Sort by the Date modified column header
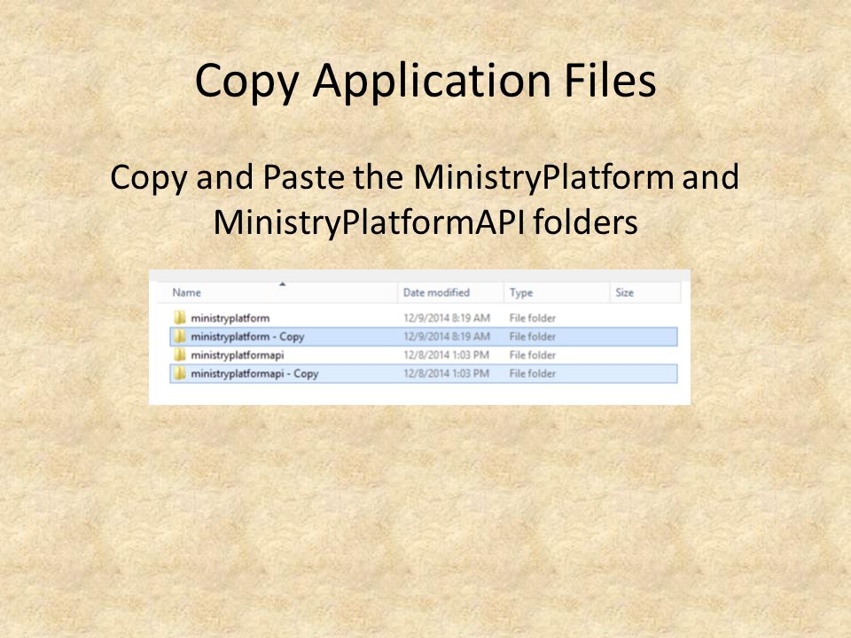 436,292
